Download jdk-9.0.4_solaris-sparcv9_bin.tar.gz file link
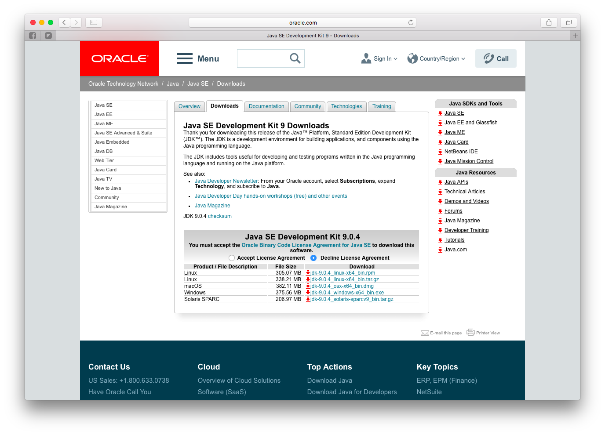This screenshot has height=435, width=605. pyautogui.click(x=352, y=299)
